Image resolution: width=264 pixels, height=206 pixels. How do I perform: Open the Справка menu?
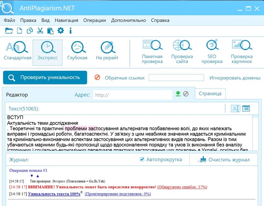[x=160, y=20]
